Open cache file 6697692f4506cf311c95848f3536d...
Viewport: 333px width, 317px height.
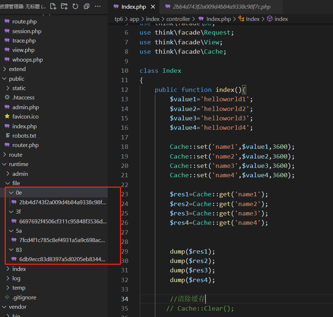click(x=63, y=222)
